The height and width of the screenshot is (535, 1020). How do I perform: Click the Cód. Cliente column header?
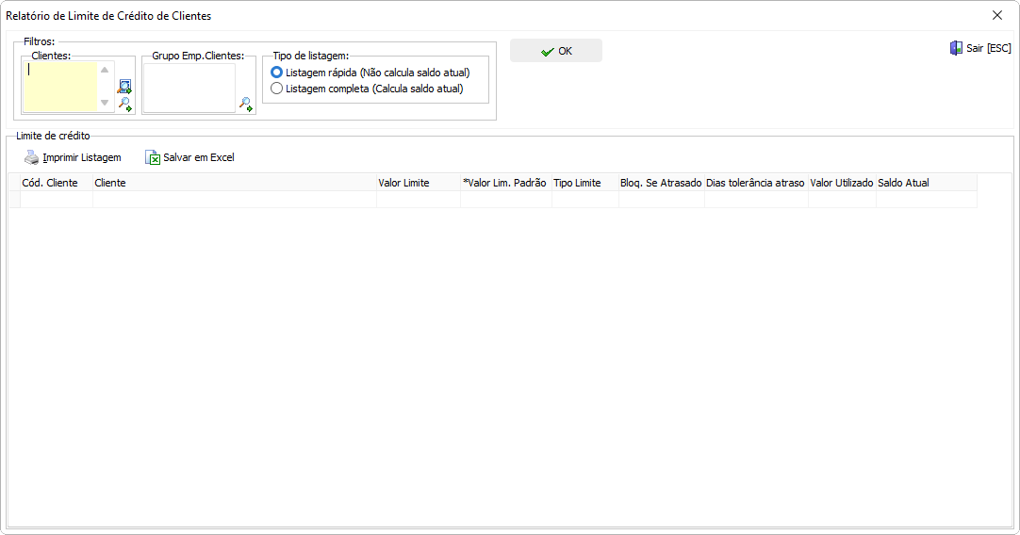(57, 183)
